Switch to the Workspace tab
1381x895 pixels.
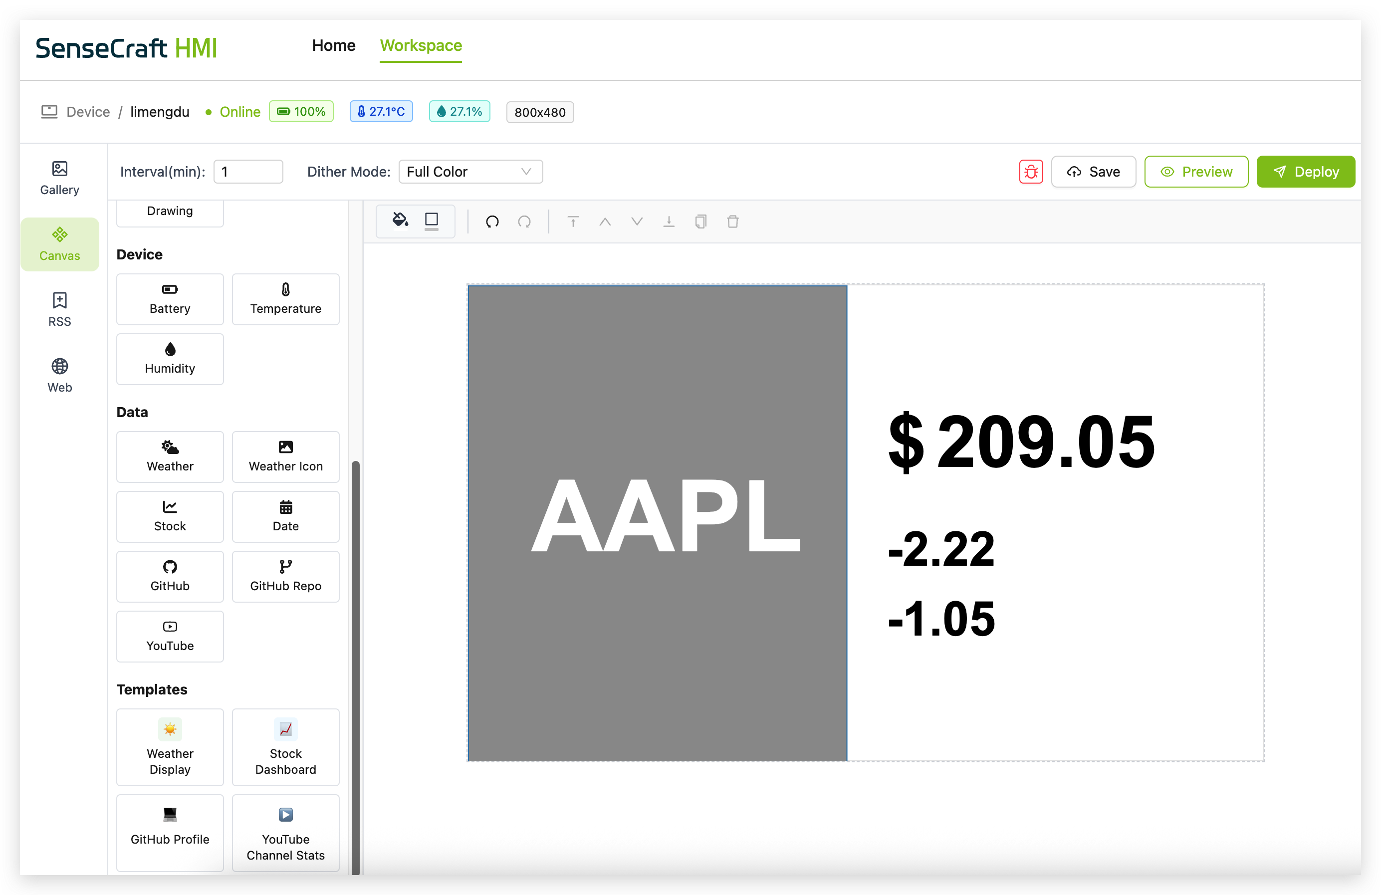421,45
